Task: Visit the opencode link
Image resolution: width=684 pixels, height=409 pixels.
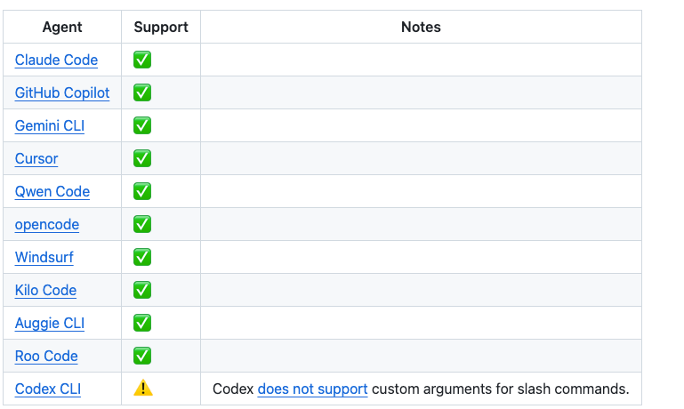Action: pos(47,225)
